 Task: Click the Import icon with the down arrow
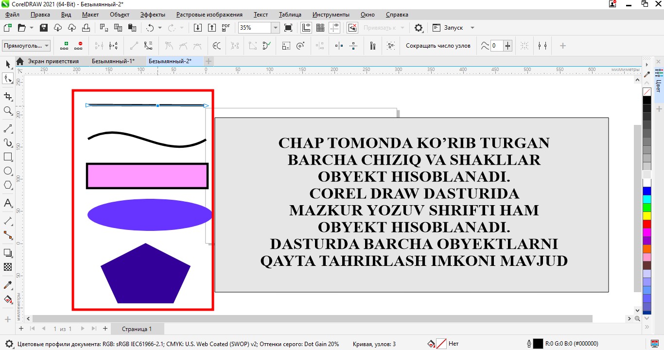point(198,28)
